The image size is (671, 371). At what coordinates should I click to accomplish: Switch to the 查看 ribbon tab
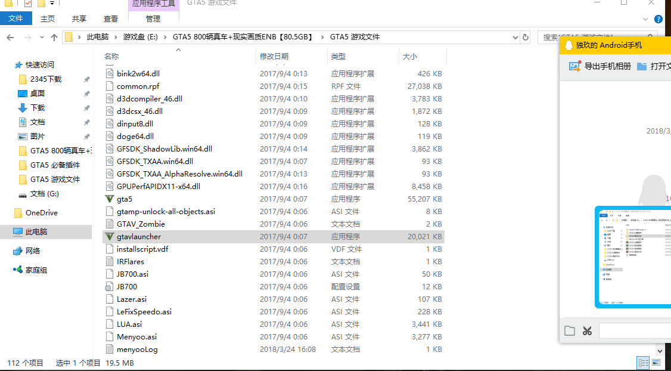pos(111,19)
